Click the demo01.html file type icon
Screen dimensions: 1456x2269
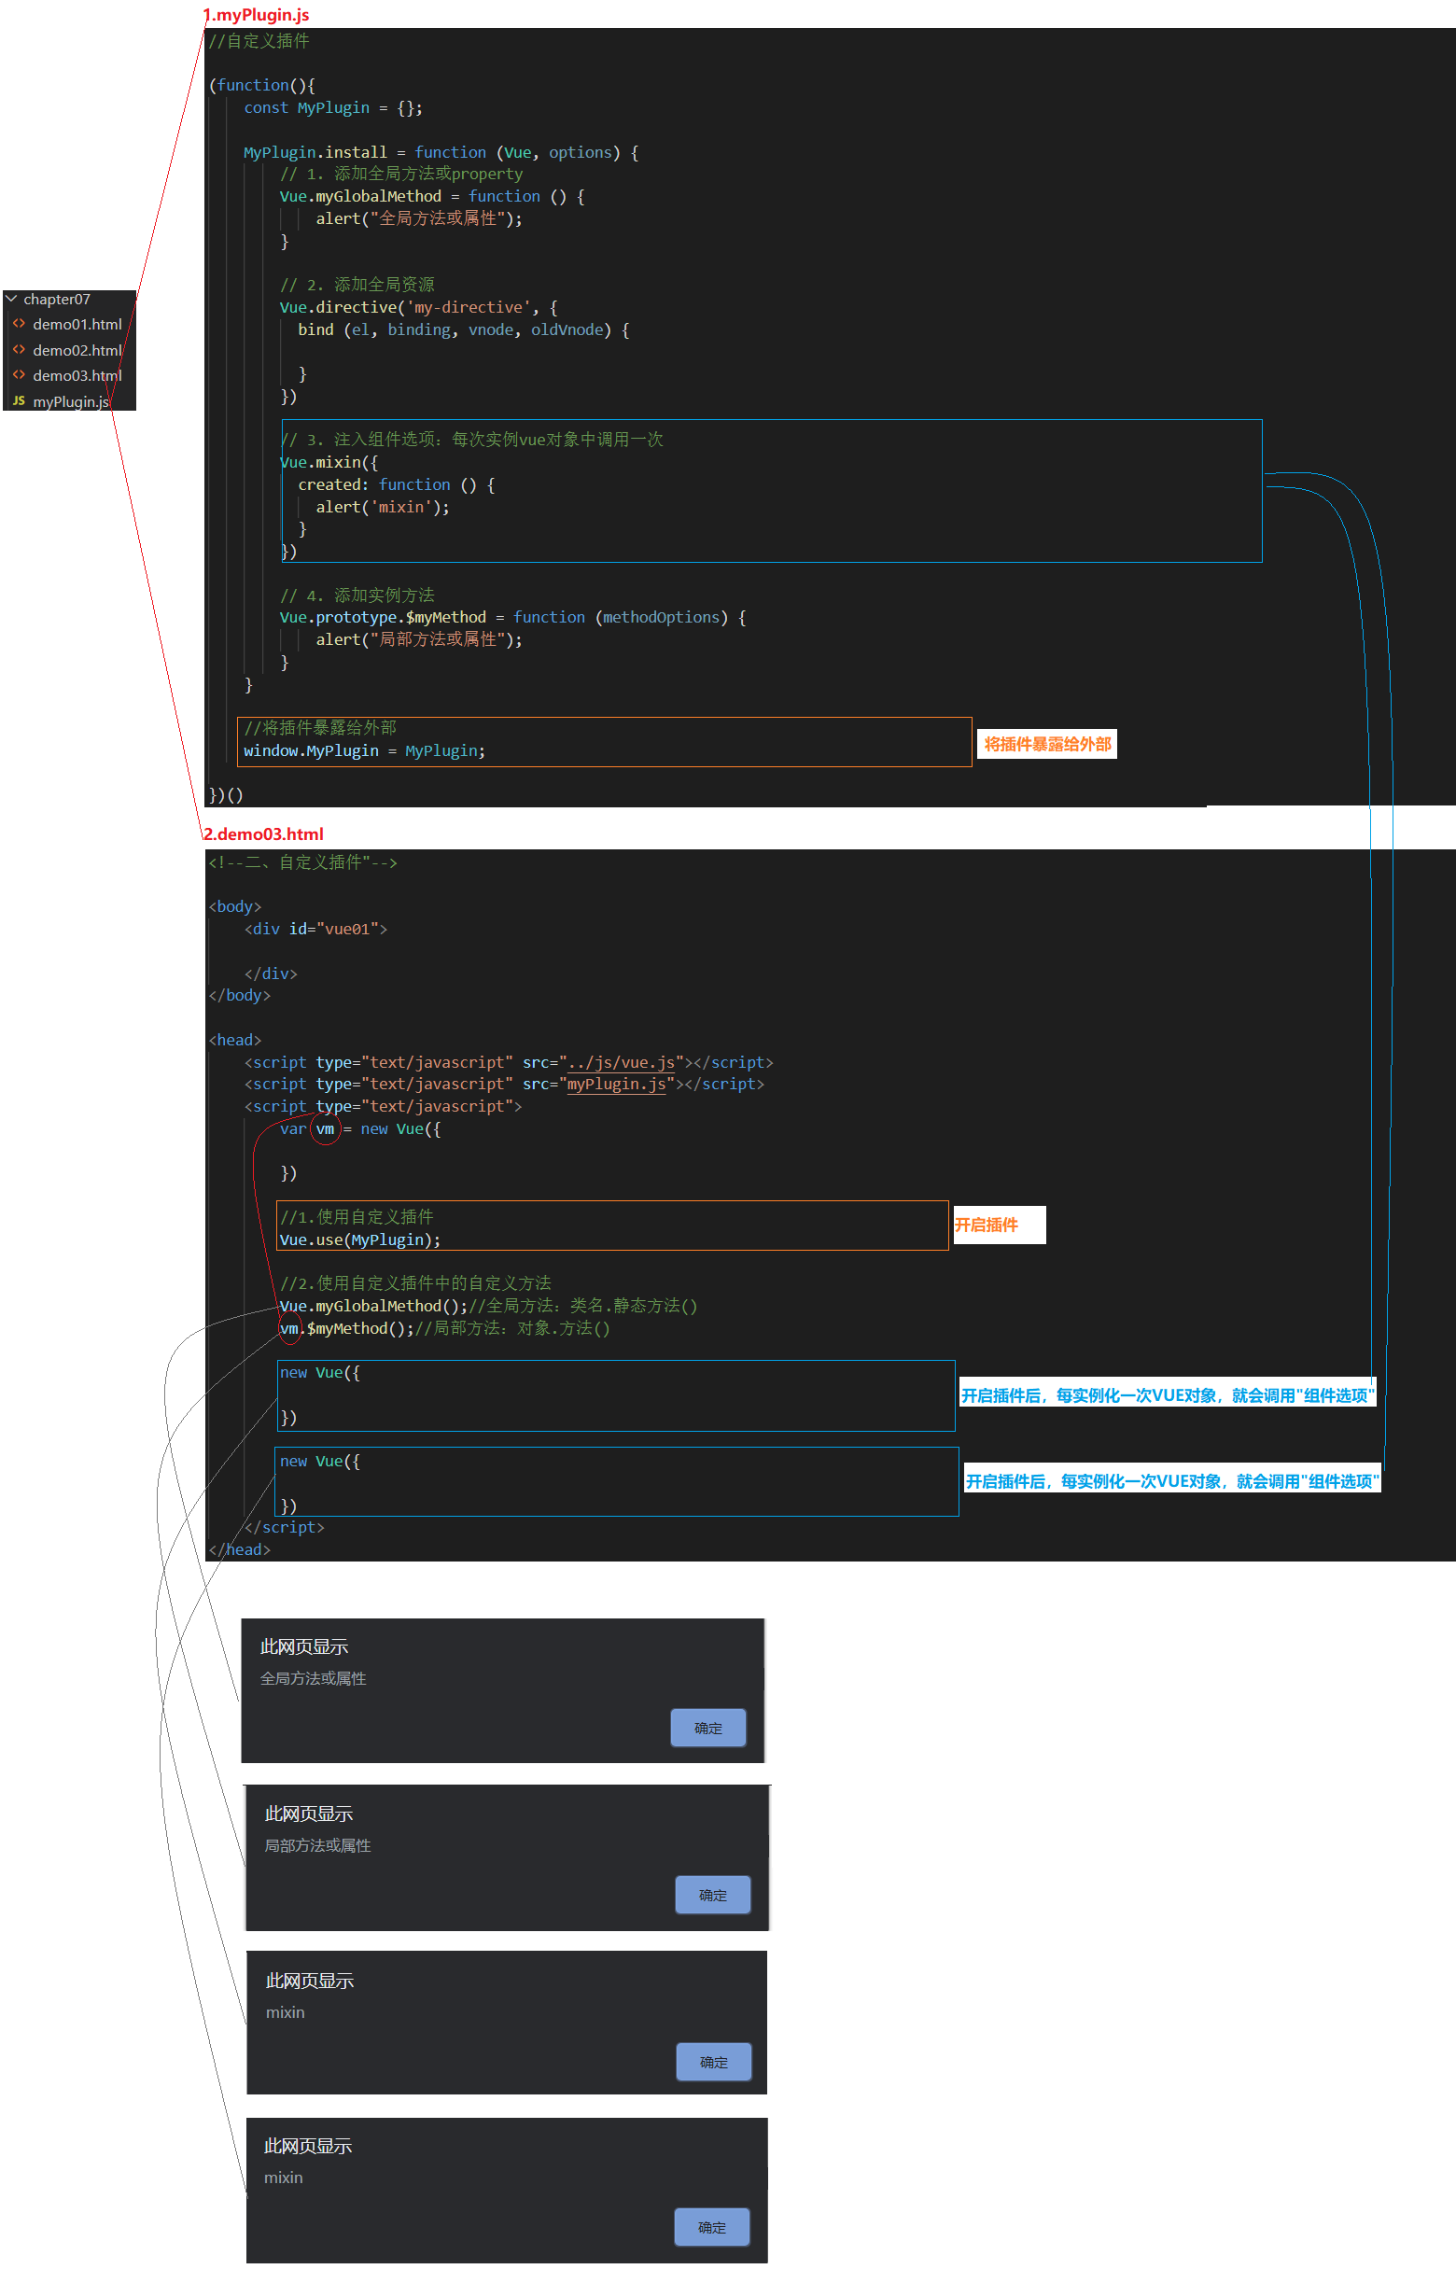[x=18, y=324]
